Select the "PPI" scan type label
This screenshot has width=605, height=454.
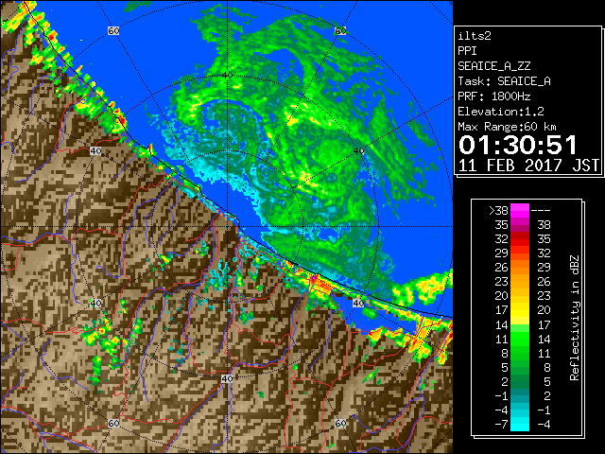pyautogui.click(x=467, y=51)
